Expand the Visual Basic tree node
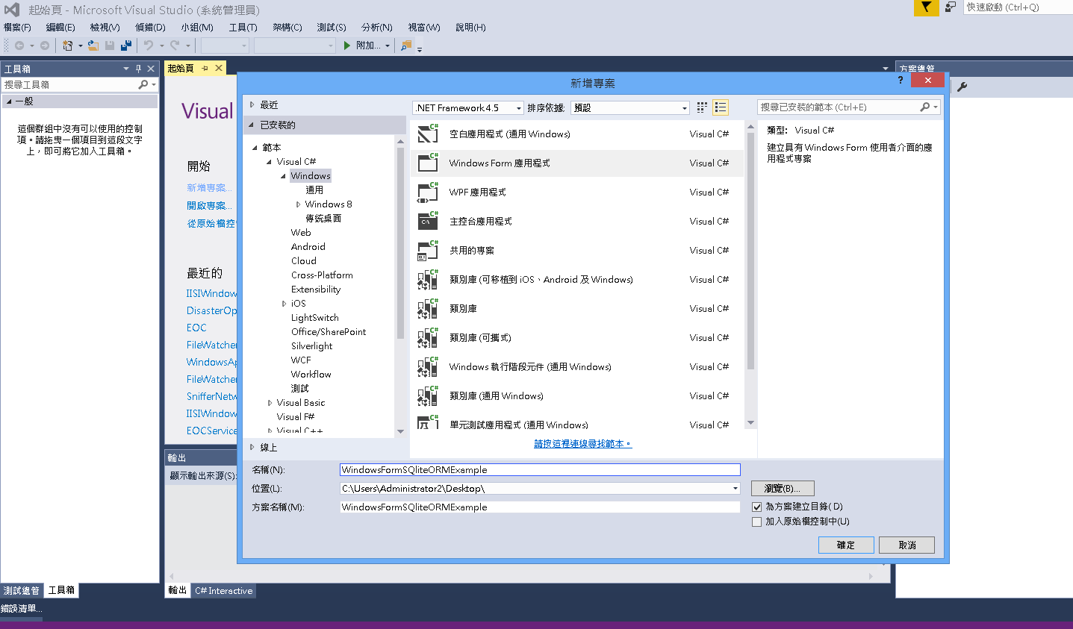This screenshot has height=629, width=1073. pos(270,403)
